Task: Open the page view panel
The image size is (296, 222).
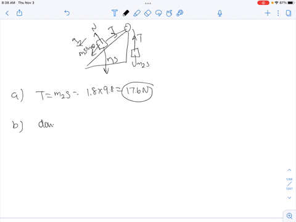Action: pos(289,14)
